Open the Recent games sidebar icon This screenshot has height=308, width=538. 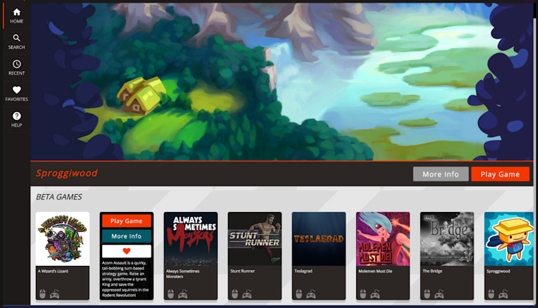(x=17, y=67)
